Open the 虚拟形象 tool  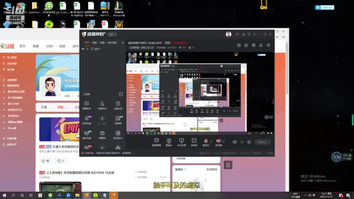(x=87, y=135)
